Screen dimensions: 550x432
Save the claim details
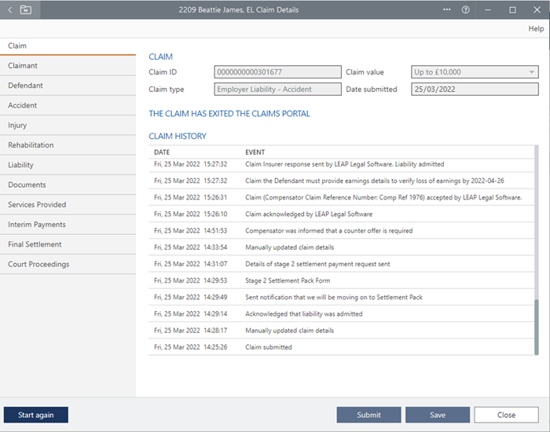(x=438, y=415)
